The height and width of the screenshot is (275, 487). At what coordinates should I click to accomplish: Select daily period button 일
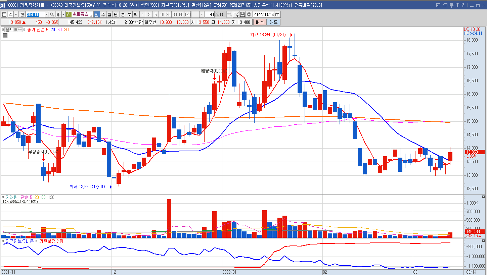[x=97, y=14]
